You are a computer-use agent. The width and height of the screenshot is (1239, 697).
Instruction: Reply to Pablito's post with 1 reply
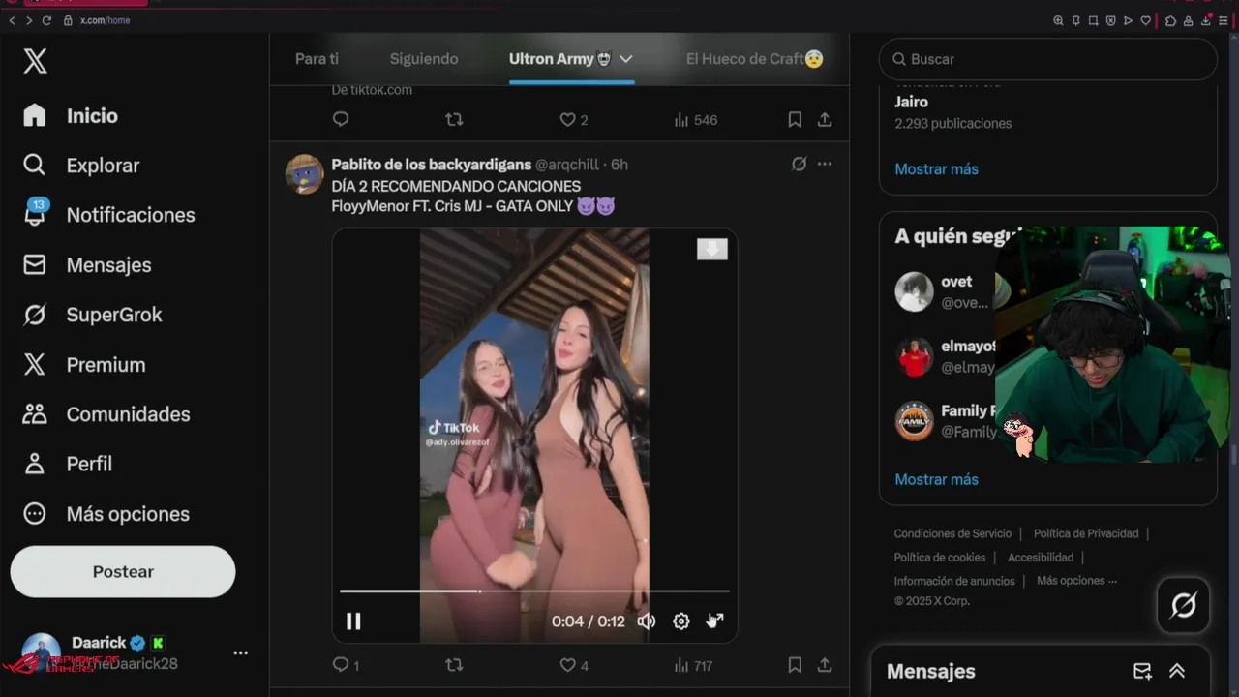tap(346, 665)
